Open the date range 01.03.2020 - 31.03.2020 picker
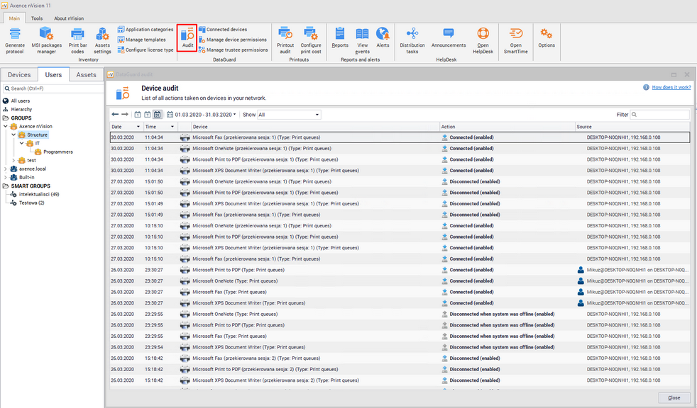Image resolution: width=697 pixels, height=408 pixels. tap(202, 114)
